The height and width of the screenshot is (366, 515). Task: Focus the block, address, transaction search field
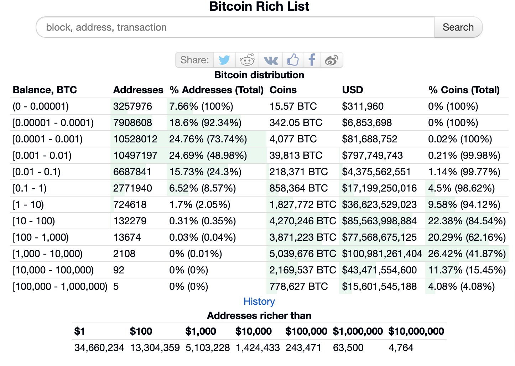tap(235, 27)
